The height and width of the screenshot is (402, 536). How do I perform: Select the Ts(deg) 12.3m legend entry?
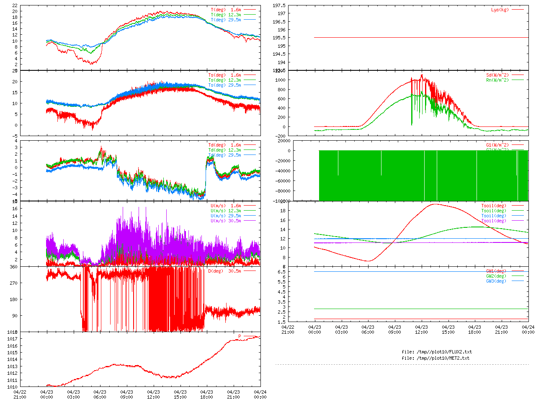224,80
